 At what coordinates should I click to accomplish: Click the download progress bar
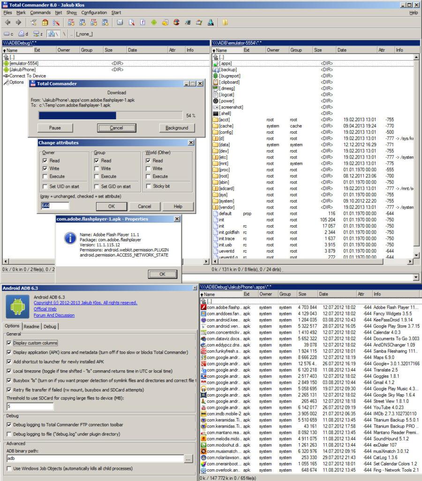[x=111, y=115]
